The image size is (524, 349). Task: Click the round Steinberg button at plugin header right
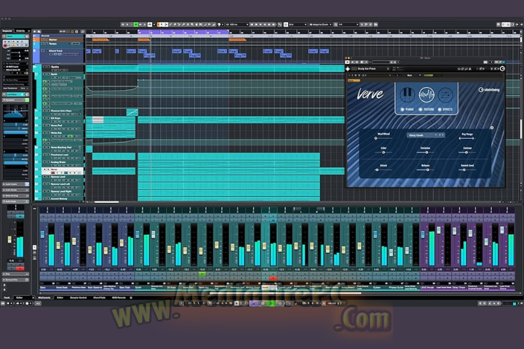(502, 69)
